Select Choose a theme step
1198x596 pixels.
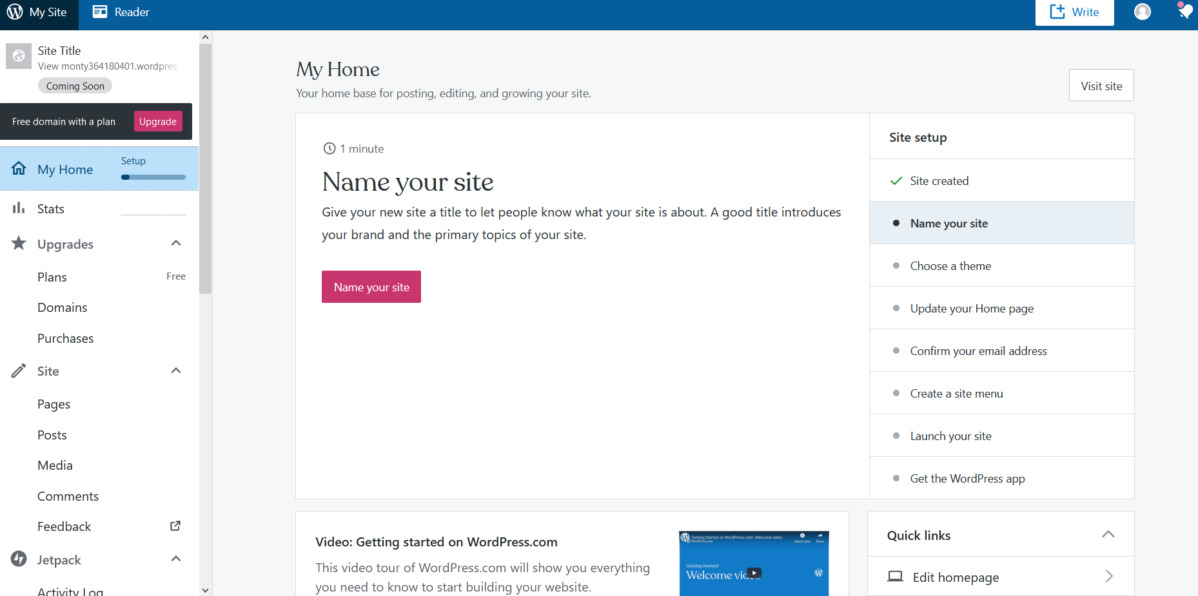pos(1001,265)
